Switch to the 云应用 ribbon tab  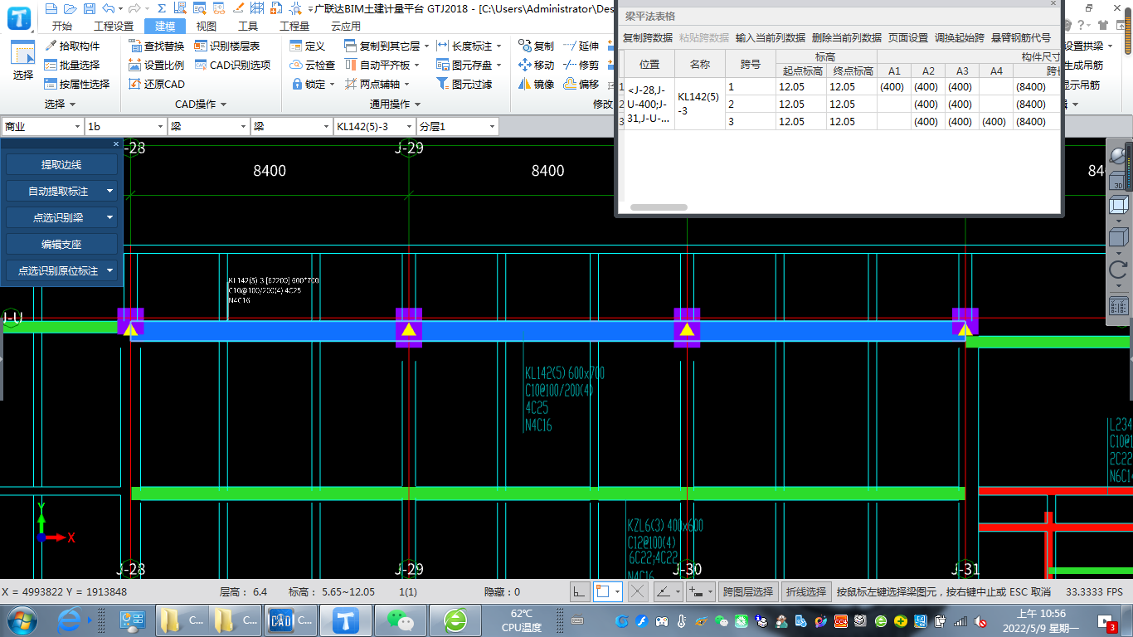(346, 26)
